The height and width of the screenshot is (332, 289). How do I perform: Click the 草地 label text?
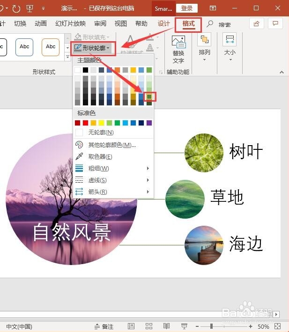coord(227,197)
